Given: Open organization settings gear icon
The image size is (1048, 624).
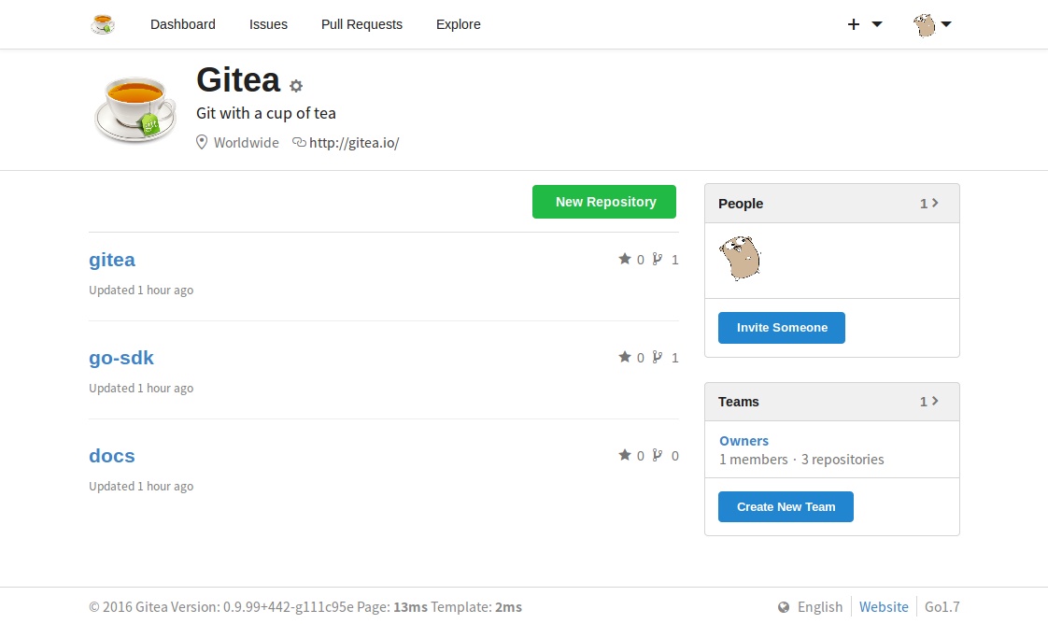Looking at the screenshot, I should point(296,86).
